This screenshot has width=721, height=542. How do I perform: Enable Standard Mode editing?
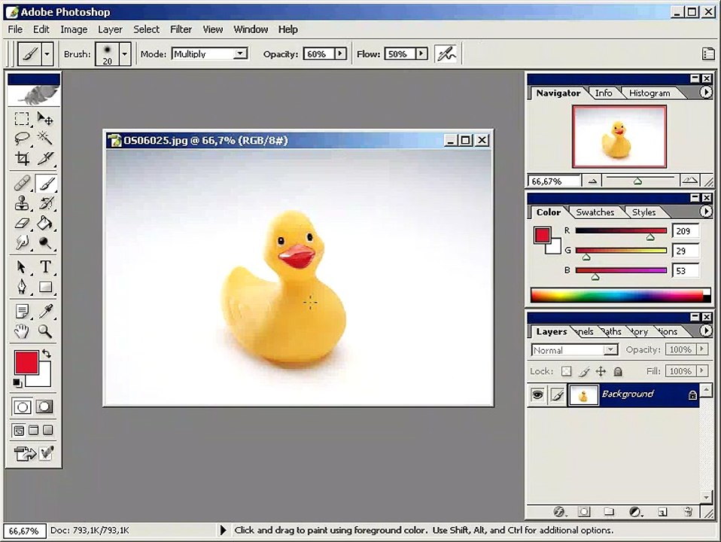(x=22, y=406)
